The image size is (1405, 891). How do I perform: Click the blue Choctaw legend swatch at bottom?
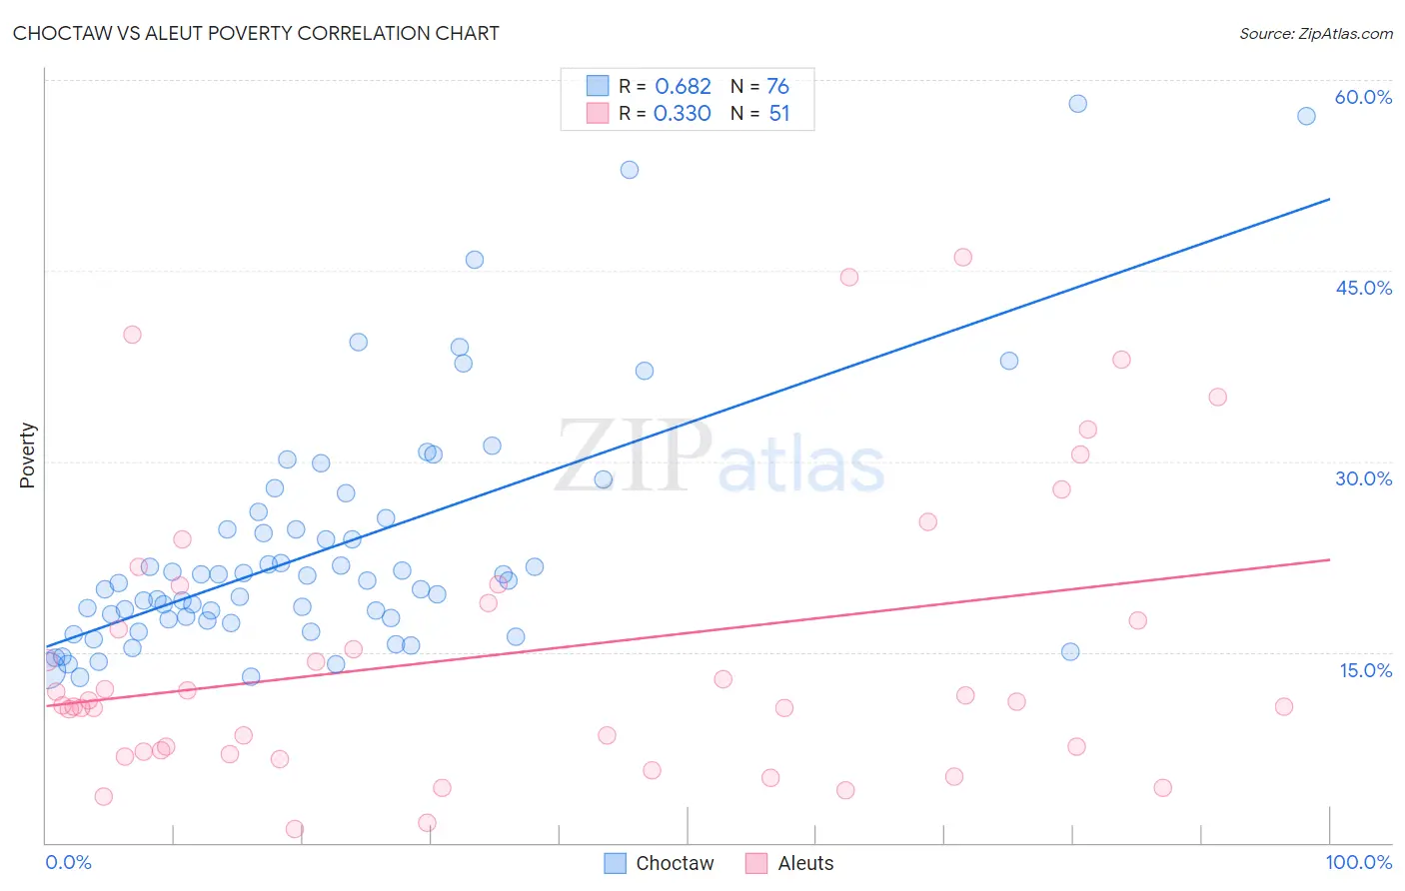click(x=616, y=863)
